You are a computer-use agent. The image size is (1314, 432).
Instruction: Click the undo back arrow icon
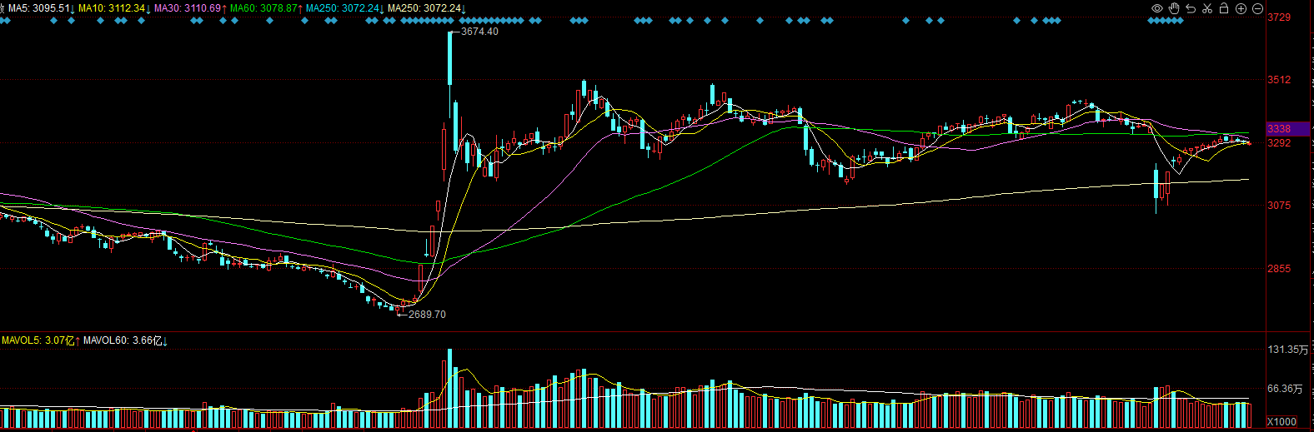click(1191, 8)
